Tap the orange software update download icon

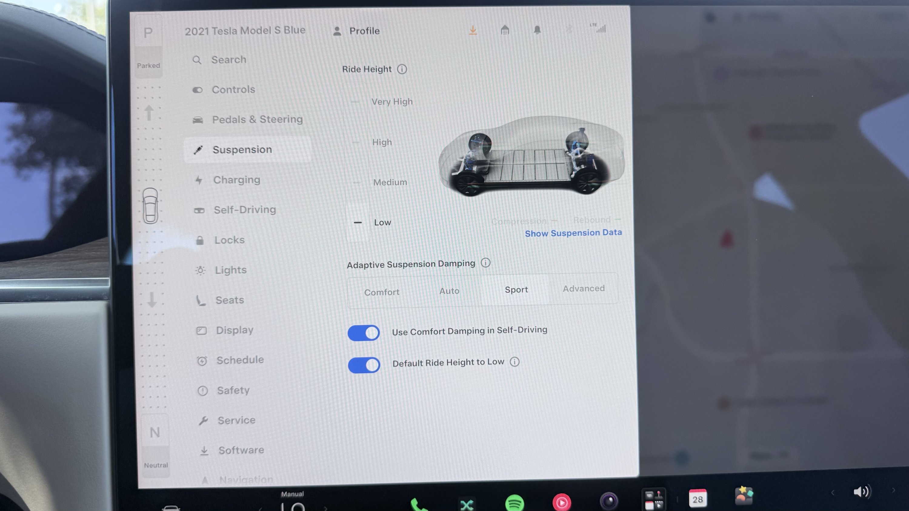coord(473,30)
